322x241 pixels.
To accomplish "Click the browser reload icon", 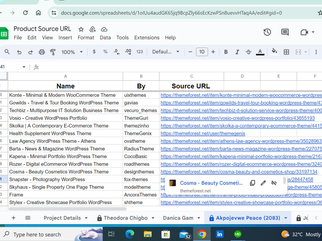I will pos(25,13).
